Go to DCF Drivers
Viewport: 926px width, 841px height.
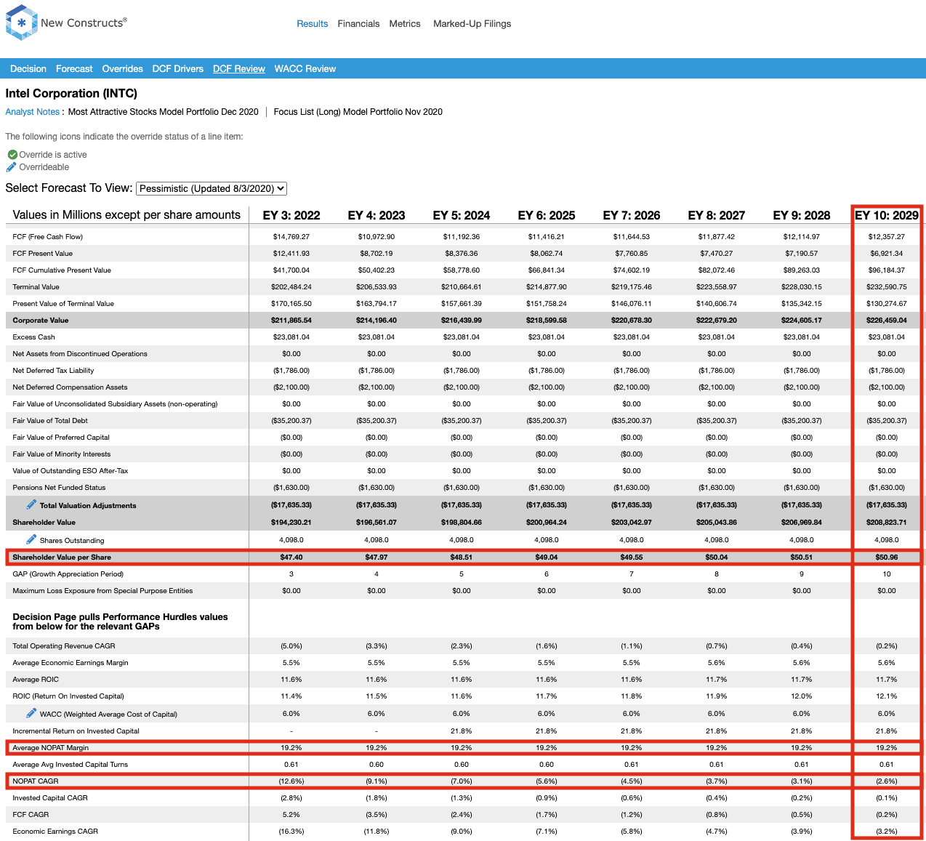coord(178,69)
